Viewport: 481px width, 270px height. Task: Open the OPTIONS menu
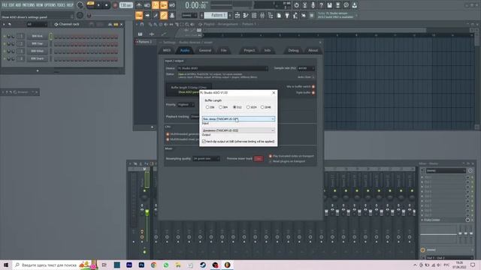[50, 5]
